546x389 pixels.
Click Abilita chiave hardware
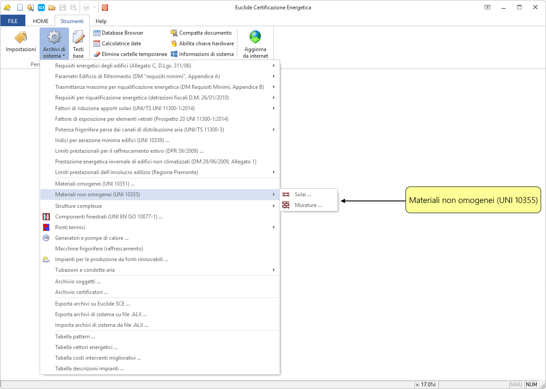pos(202,44)
